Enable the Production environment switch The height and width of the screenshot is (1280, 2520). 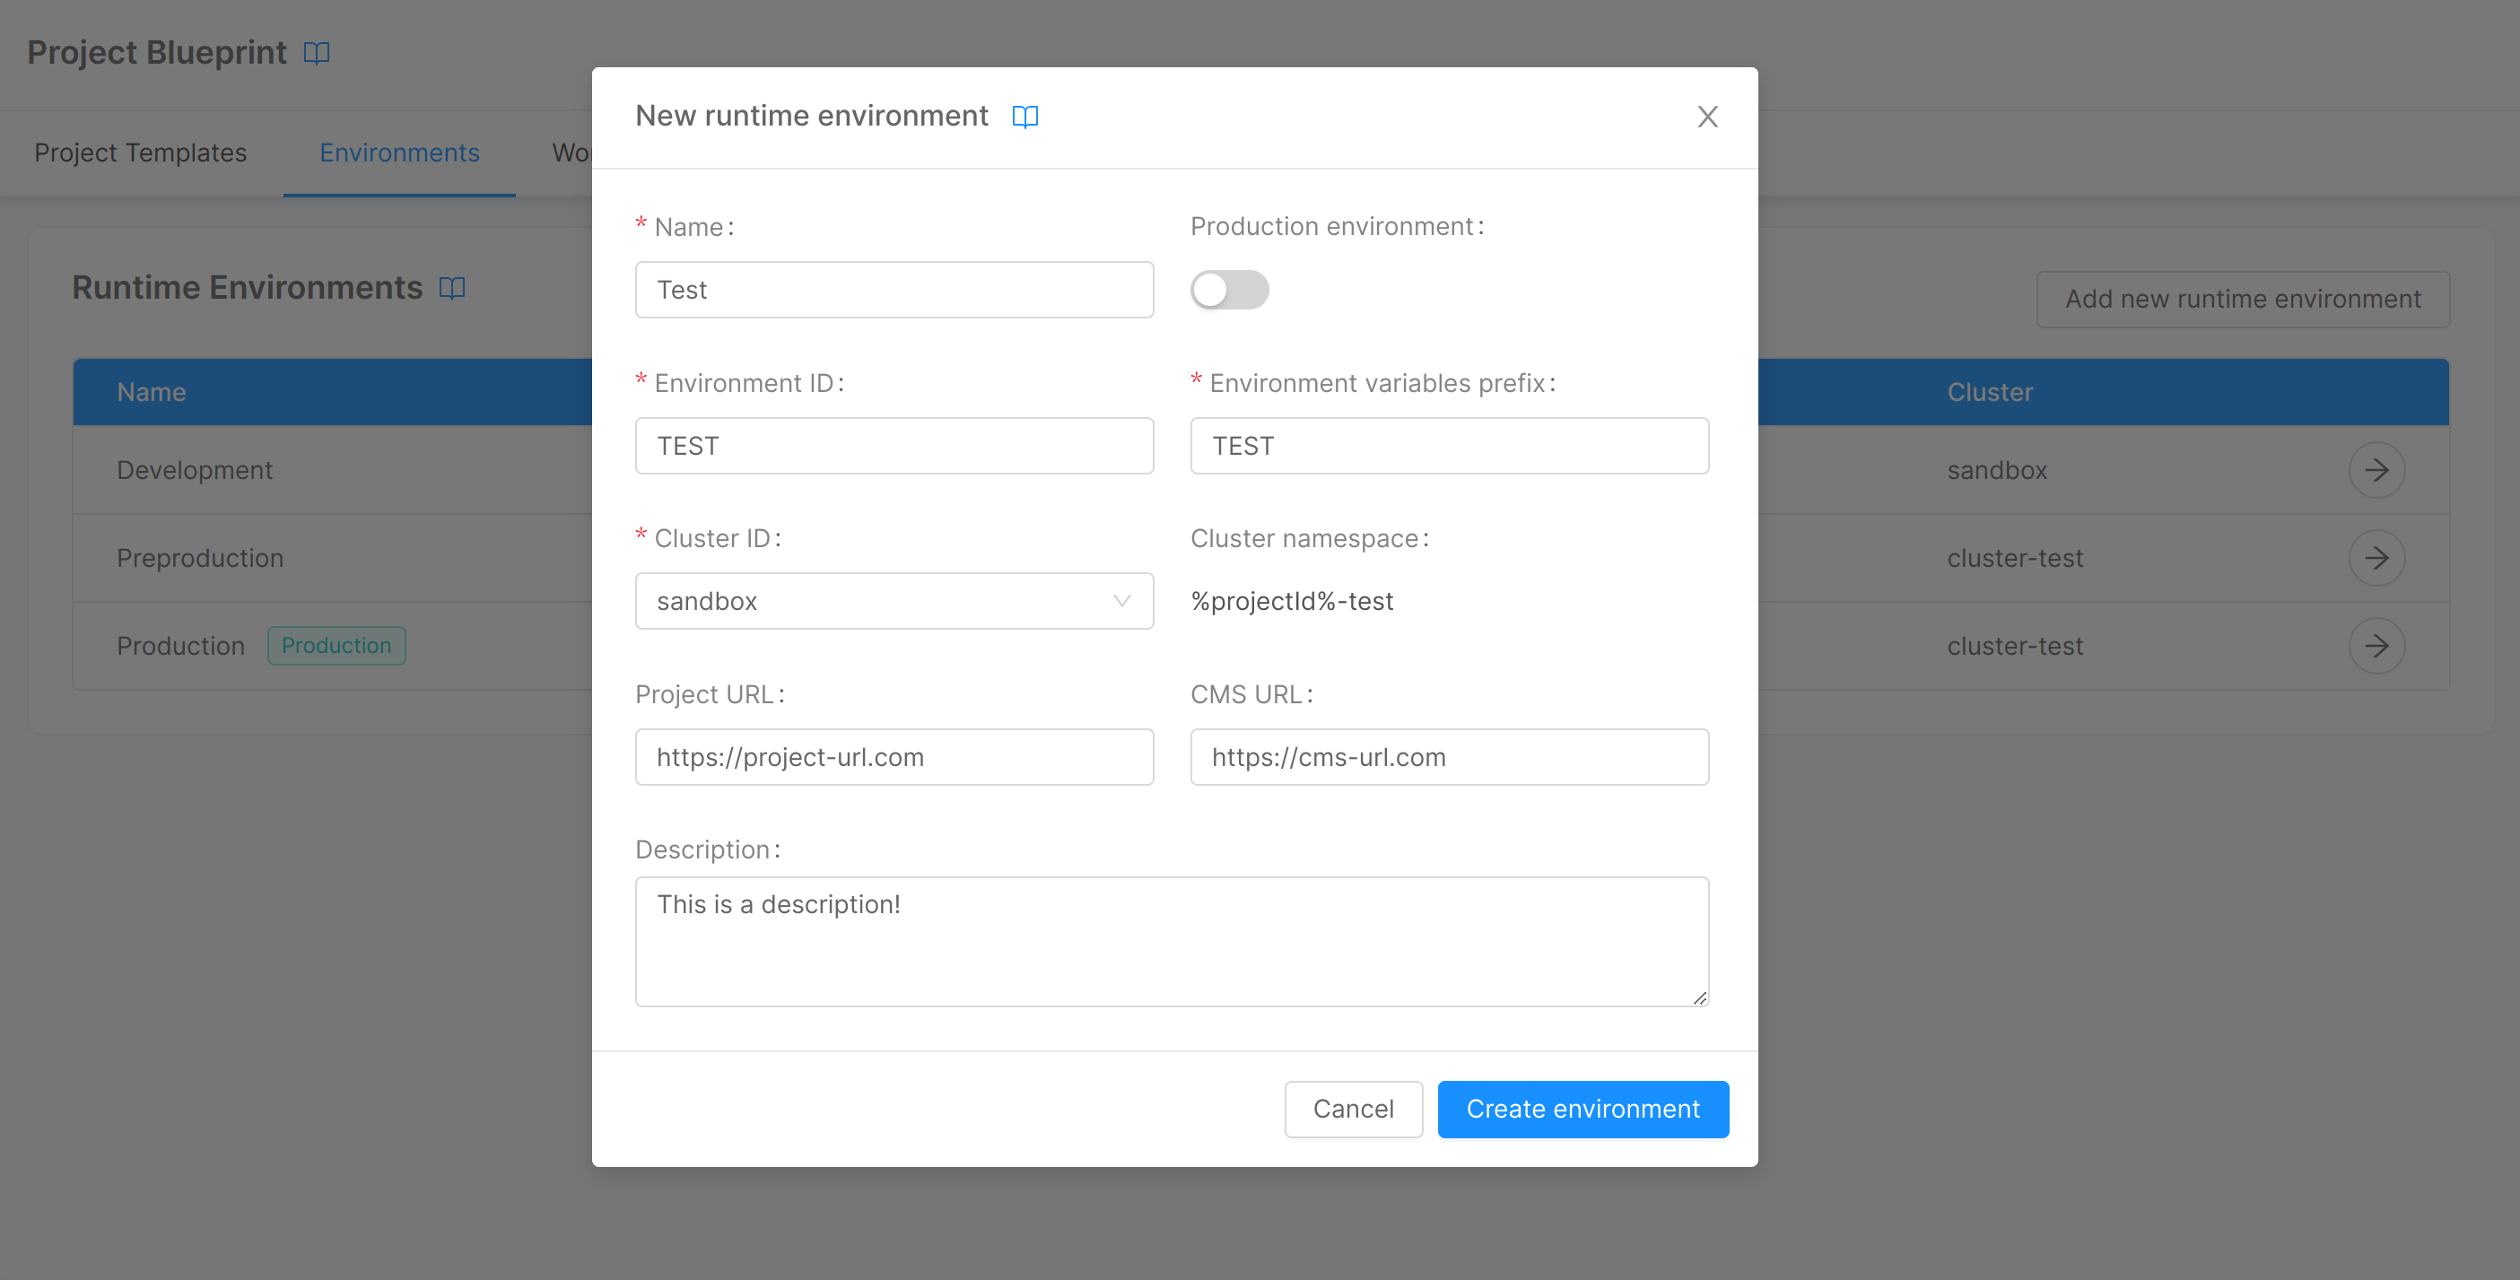click(1229, 290)
